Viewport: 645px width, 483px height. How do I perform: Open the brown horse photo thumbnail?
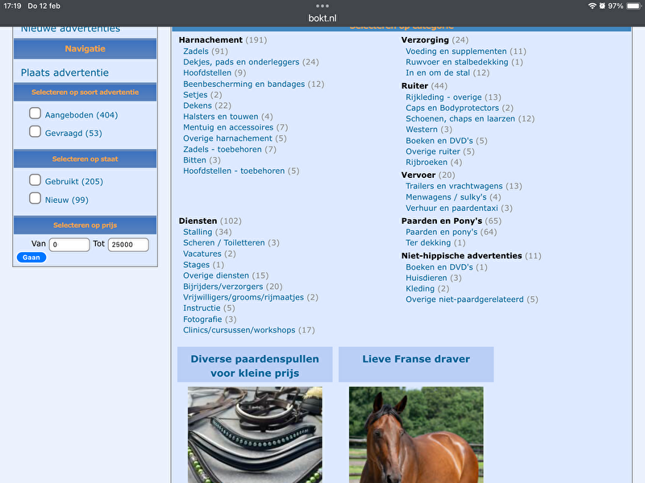416,435
